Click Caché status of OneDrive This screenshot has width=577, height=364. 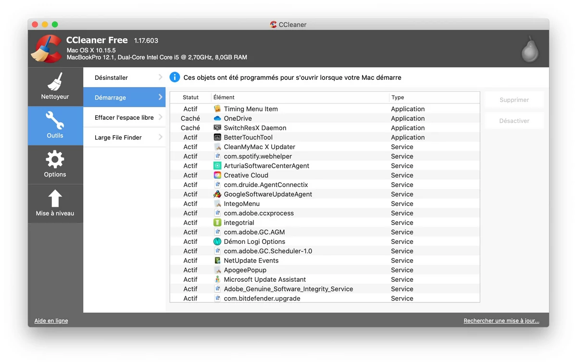coord(190,118)
